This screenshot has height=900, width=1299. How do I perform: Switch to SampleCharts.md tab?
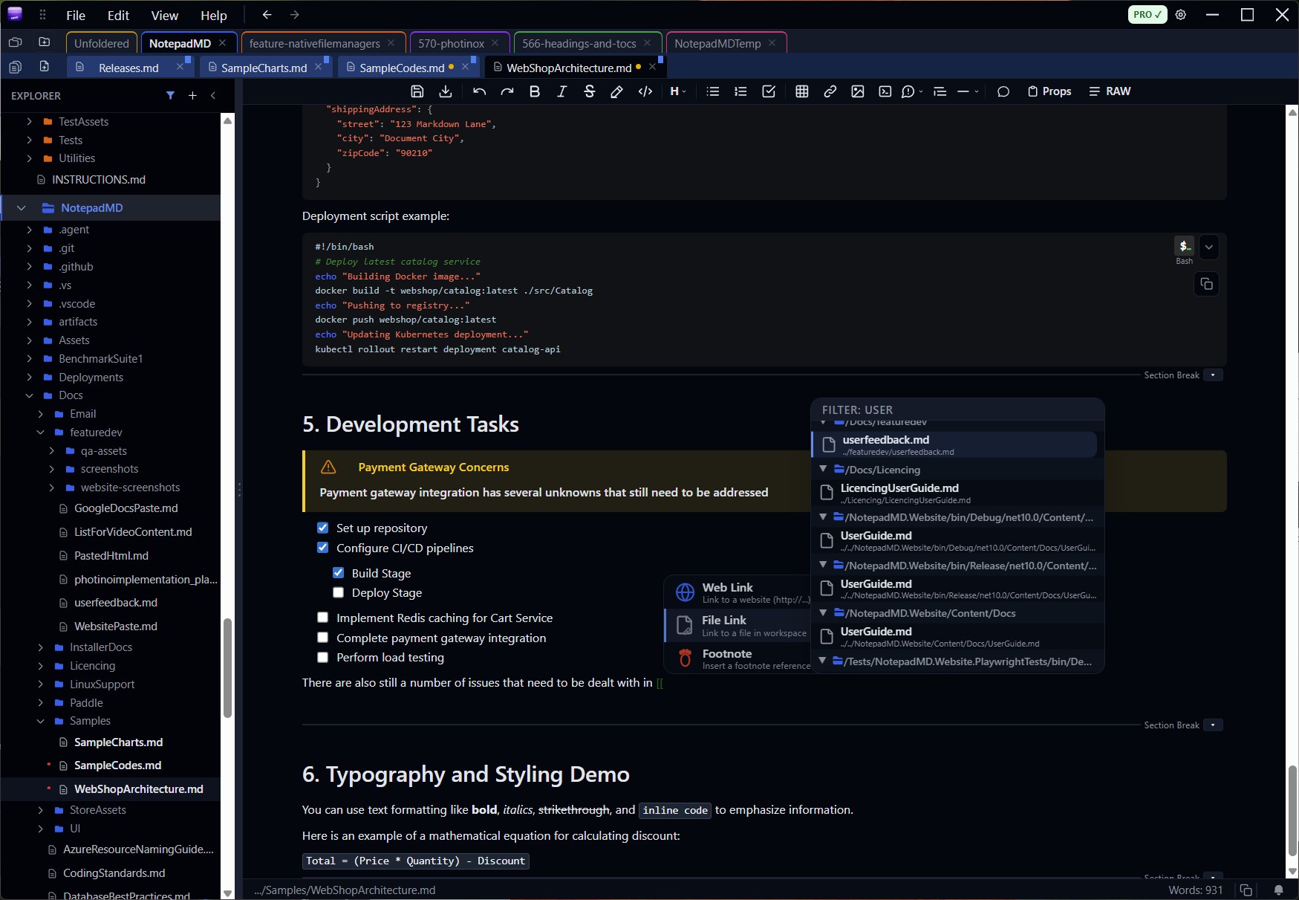point(264,68)
